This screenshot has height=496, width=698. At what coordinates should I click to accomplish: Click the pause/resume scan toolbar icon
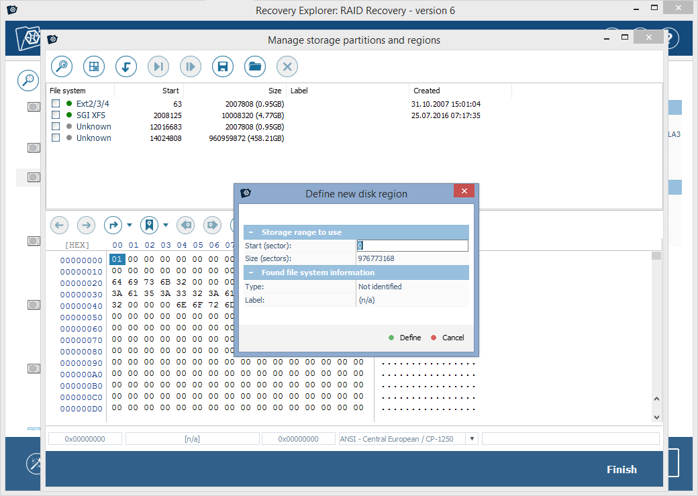pyautogui.click(x=191, y=67)
